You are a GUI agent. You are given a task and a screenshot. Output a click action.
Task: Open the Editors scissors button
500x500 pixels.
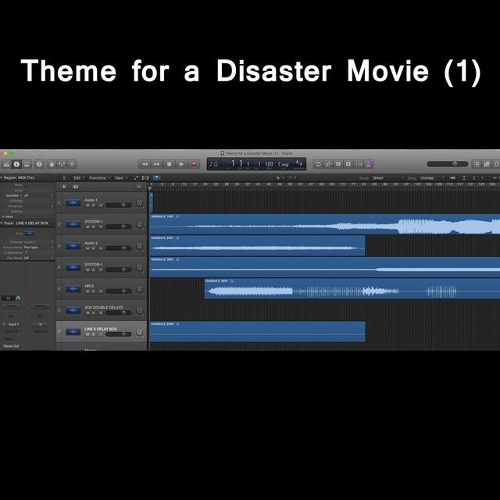[x=72, y=164]
